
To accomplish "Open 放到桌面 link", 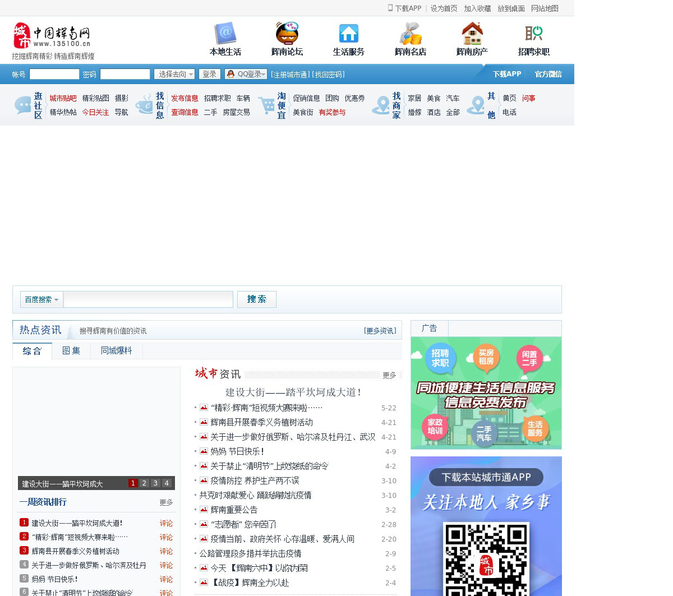I will [x=511, y=8].
